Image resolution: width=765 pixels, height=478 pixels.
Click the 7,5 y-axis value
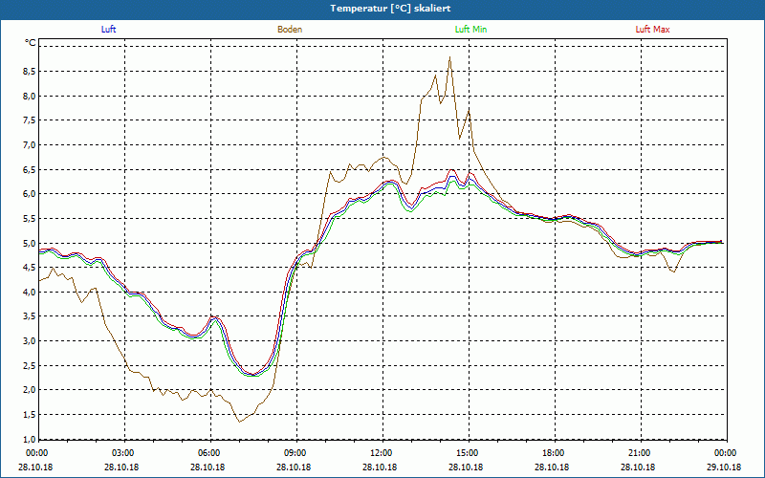click(x=30, y=120)
